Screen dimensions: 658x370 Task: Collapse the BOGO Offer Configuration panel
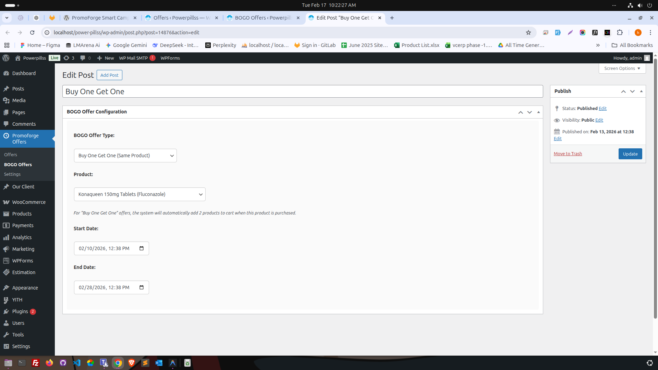538,112
